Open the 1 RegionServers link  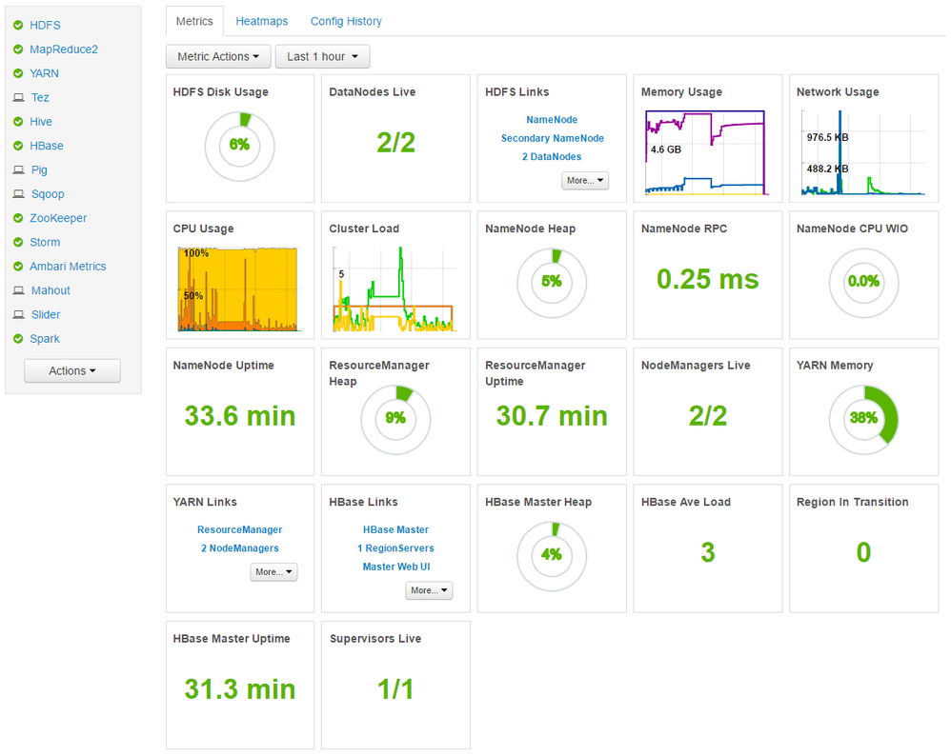click(396, 548)
